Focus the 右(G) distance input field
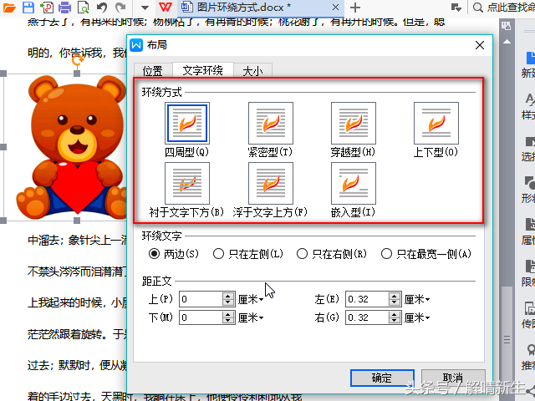Image resolution: width=535 pixels, height=401 pixels. coord(367,317)
